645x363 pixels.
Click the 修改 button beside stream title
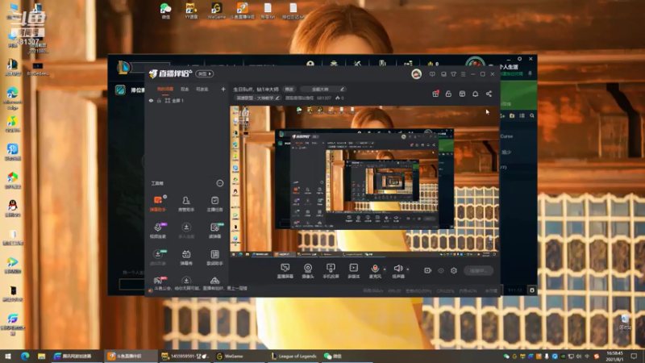tap(289, 89)
